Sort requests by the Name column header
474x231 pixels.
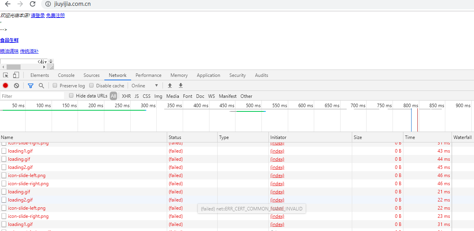click(x=83, y=137)
